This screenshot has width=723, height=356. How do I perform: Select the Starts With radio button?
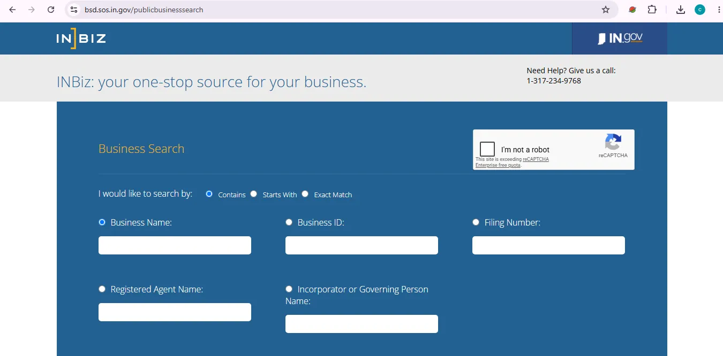254,194
